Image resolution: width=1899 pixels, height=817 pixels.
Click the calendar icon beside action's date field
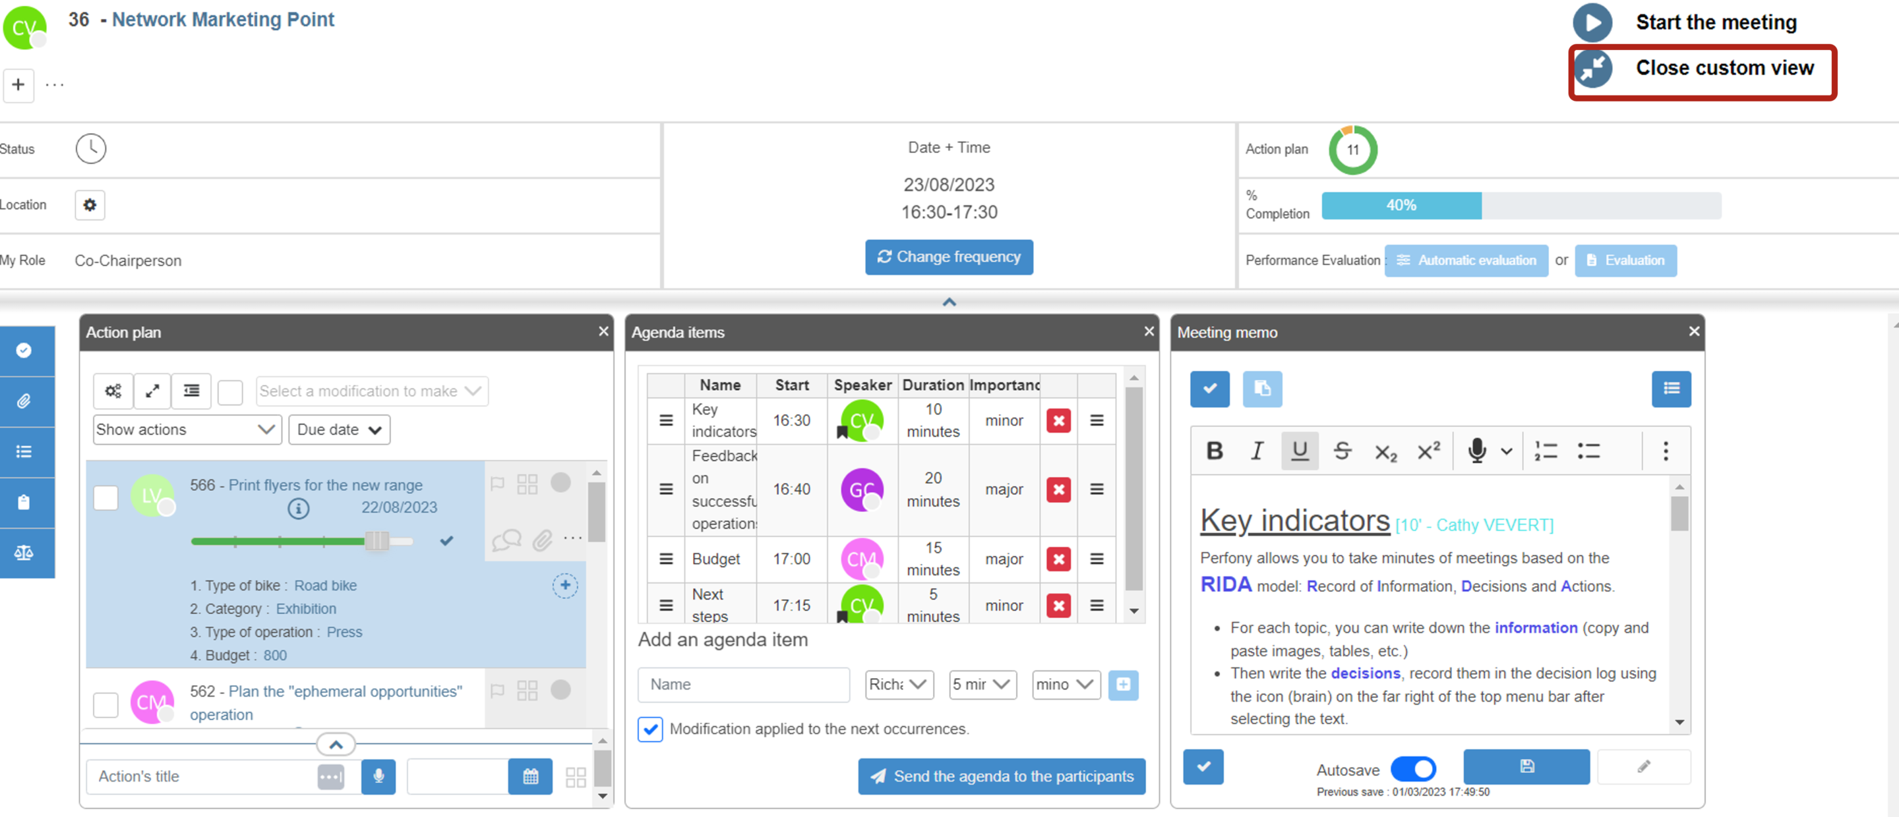point(530,775)
